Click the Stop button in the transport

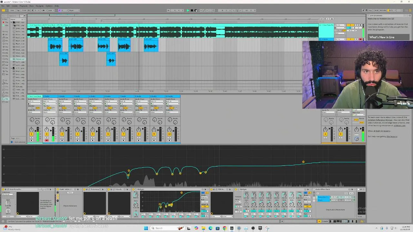pyautogui.click(x=192, y=10)
